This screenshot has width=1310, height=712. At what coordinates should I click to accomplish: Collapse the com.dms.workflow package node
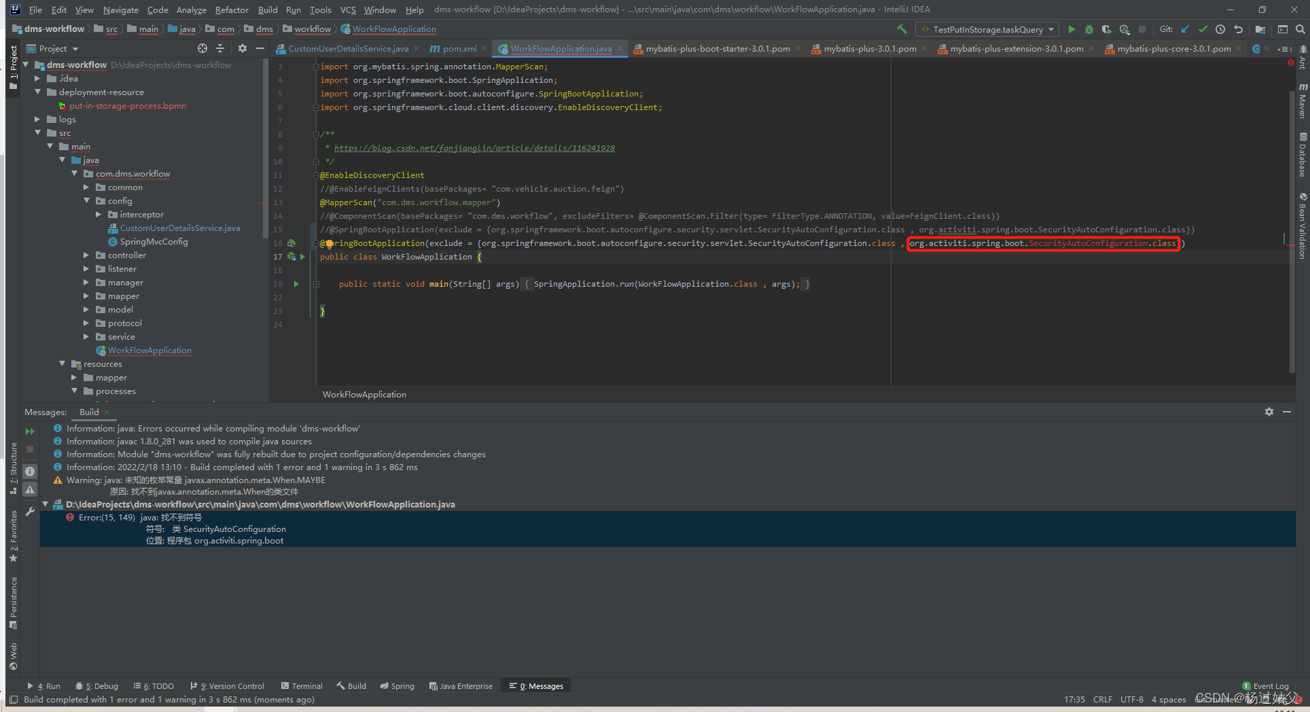click(75, 173)
